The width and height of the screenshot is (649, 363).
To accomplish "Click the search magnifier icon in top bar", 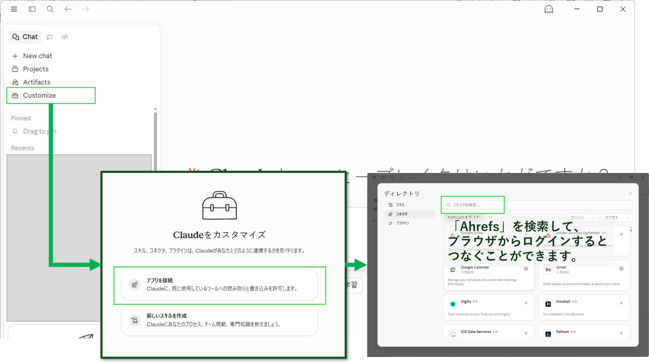I will [50, 9].
